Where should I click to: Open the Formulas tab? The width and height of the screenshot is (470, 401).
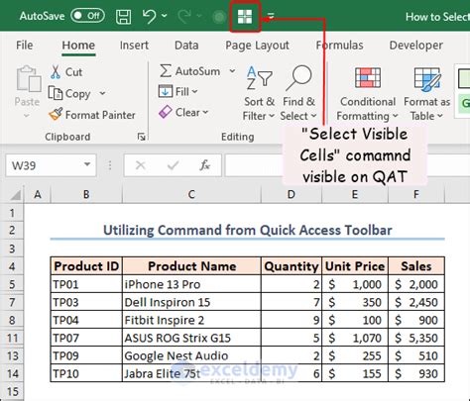pyautogui.click(x=339, y=45)
